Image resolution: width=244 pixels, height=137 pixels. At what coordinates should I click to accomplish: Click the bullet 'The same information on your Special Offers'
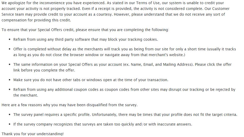pyautogui.click(x=122, y=67)
